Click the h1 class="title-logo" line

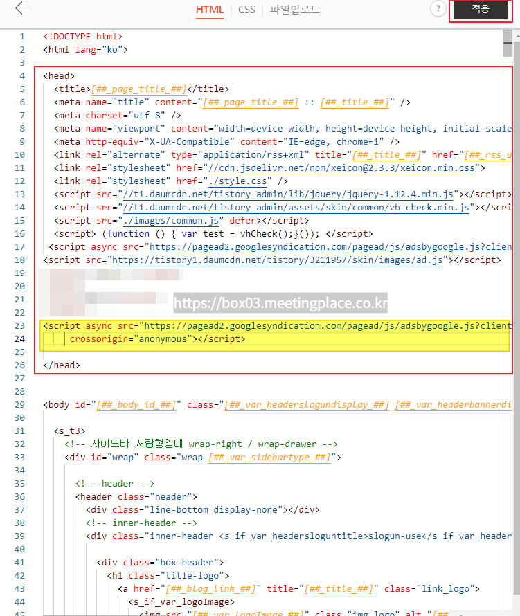[x=168, y=576]
